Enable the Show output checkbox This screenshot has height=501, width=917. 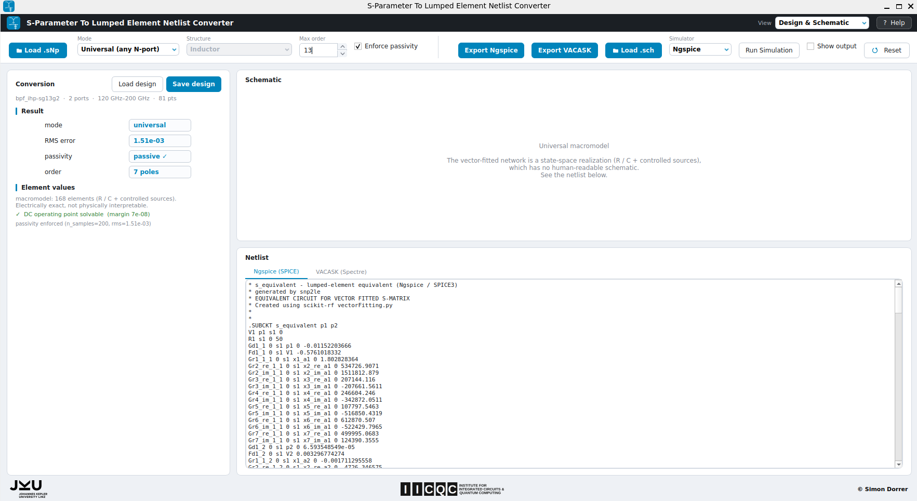pyautogui.click(x=810, y=46)
